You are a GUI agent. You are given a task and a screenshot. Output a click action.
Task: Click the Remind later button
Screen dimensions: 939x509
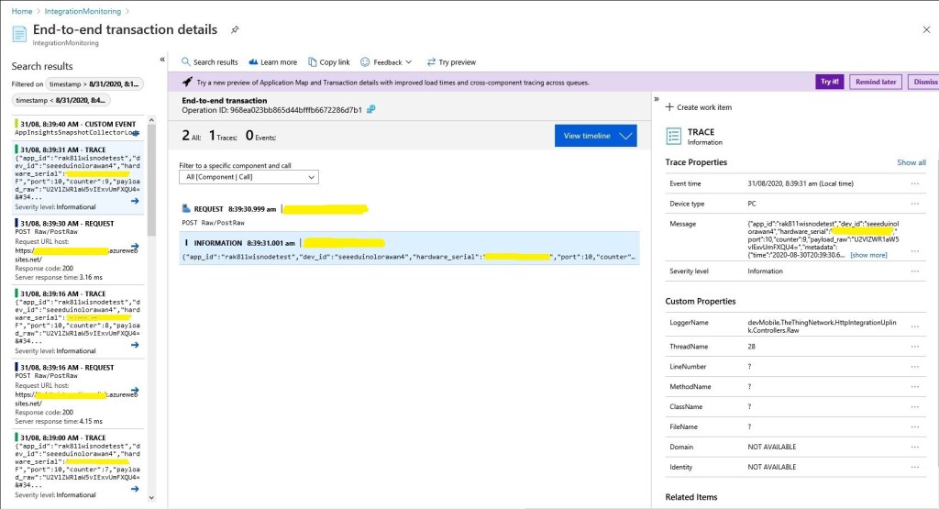click(x=875, y=82)
